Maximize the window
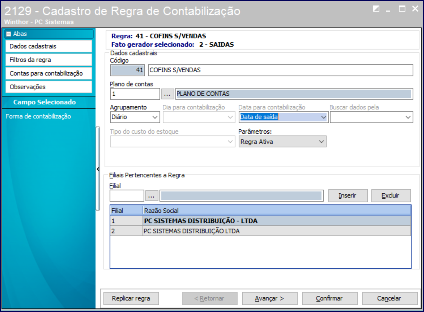The image size is (424, 312). [402, 9]
